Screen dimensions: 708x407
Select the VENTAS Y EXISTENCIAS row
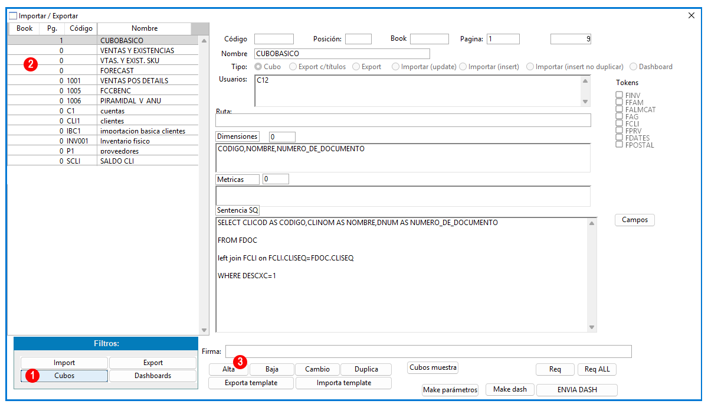point(103,51)
